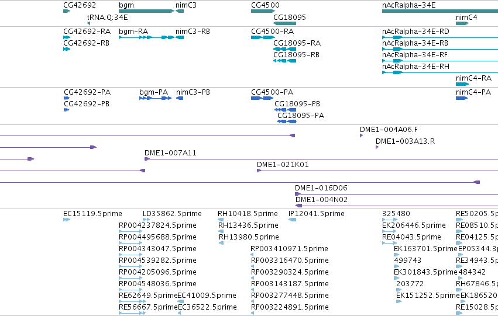Select transcript CG42692-RB
Viewport: 498px width, 316px height.
point(86,43)
